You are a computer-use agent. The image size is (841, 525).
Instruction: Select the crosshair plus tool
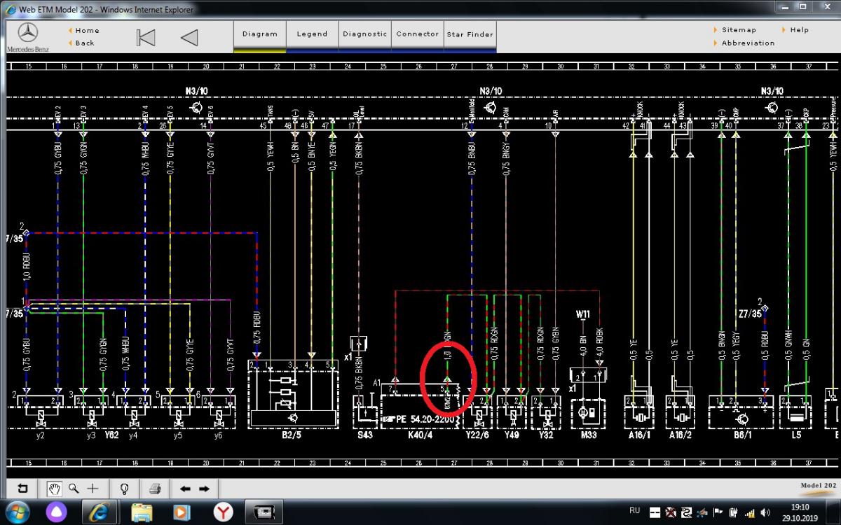[x=93, y=489]
